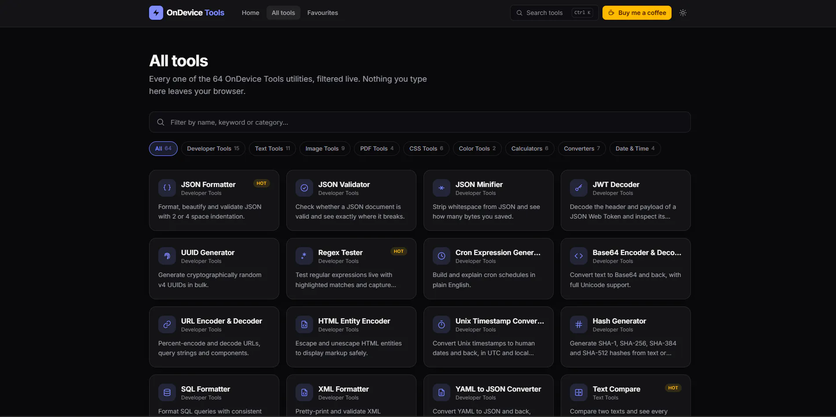
Task: Click the magnifier icon in the filter field
Action: [x=161, y=122]
